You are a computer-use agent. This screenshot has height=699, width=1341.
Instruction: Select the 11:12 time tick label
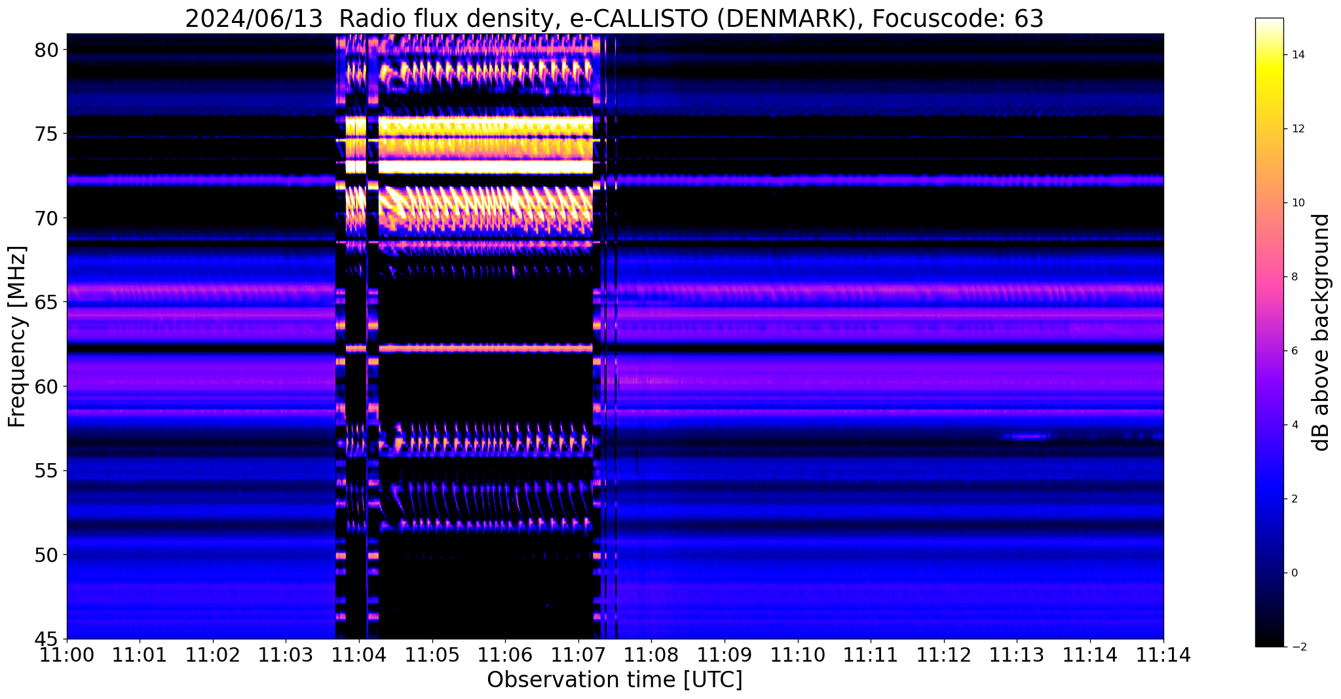pyautogui.click(x=944, y=654)
